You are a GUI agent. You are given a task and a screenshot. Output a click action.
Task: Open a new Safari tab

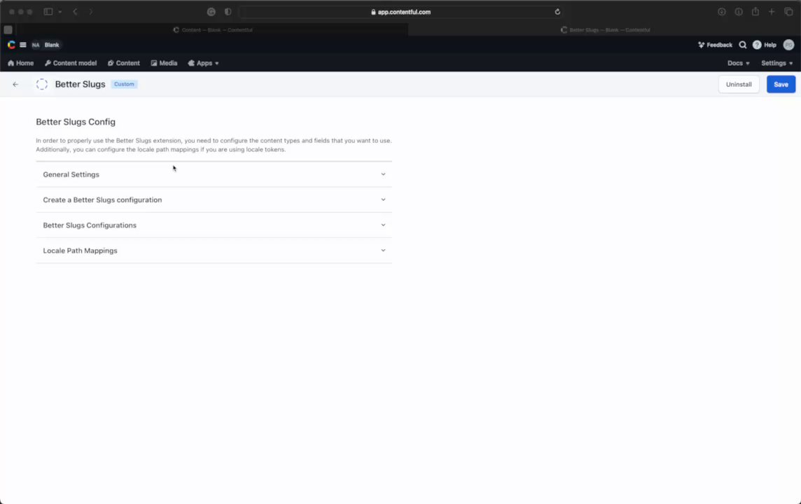click(x=772, y=12)
